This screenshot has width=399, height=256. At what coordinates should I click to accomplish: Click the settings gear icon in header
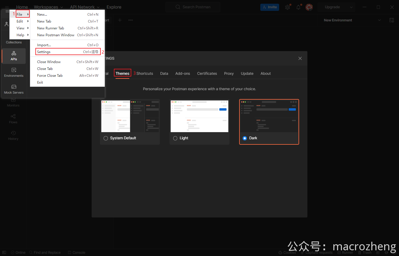[x=287, y=7]
